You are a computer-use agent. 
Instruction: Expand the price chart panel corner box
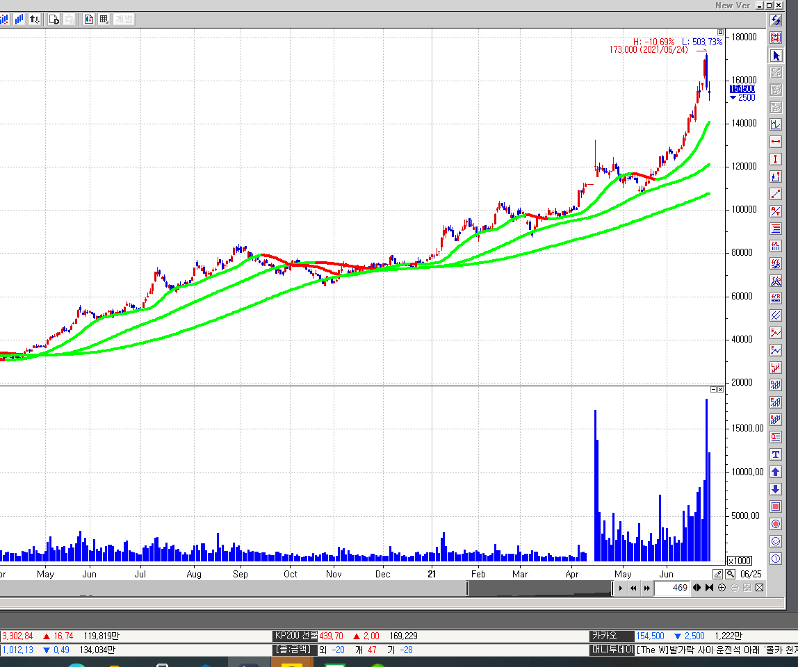pos(720,32)
